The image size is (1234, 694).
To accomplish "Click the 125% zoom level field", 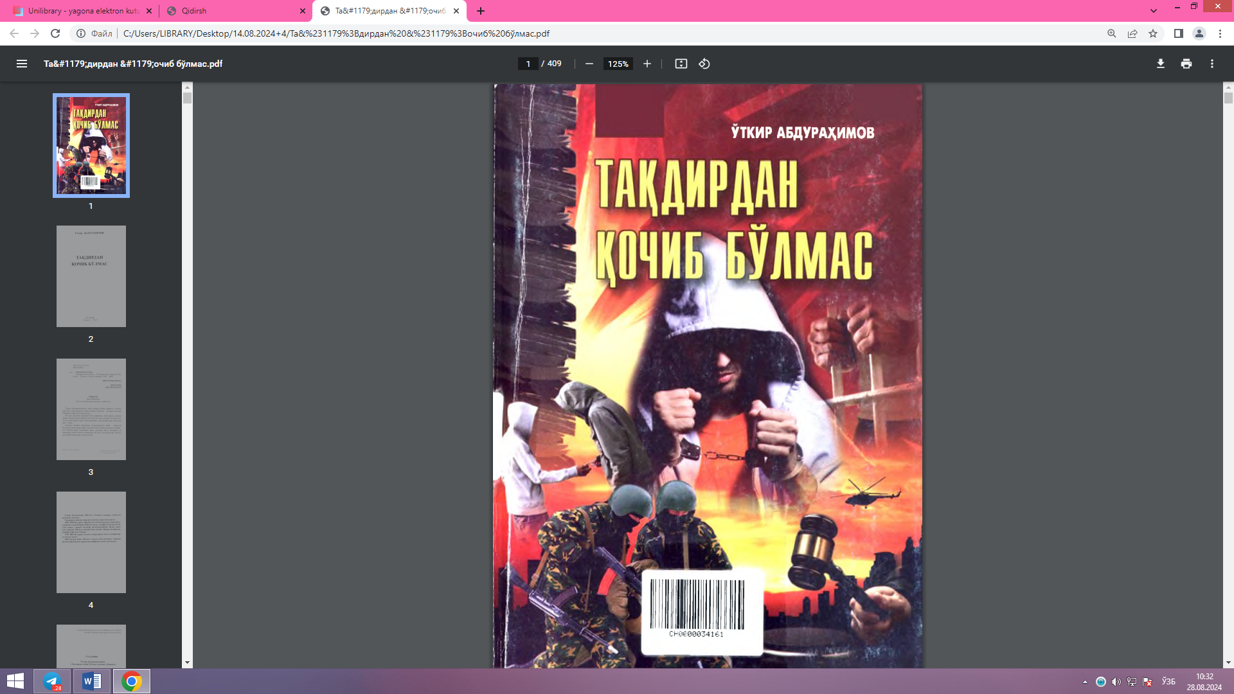I will (618, 64).
